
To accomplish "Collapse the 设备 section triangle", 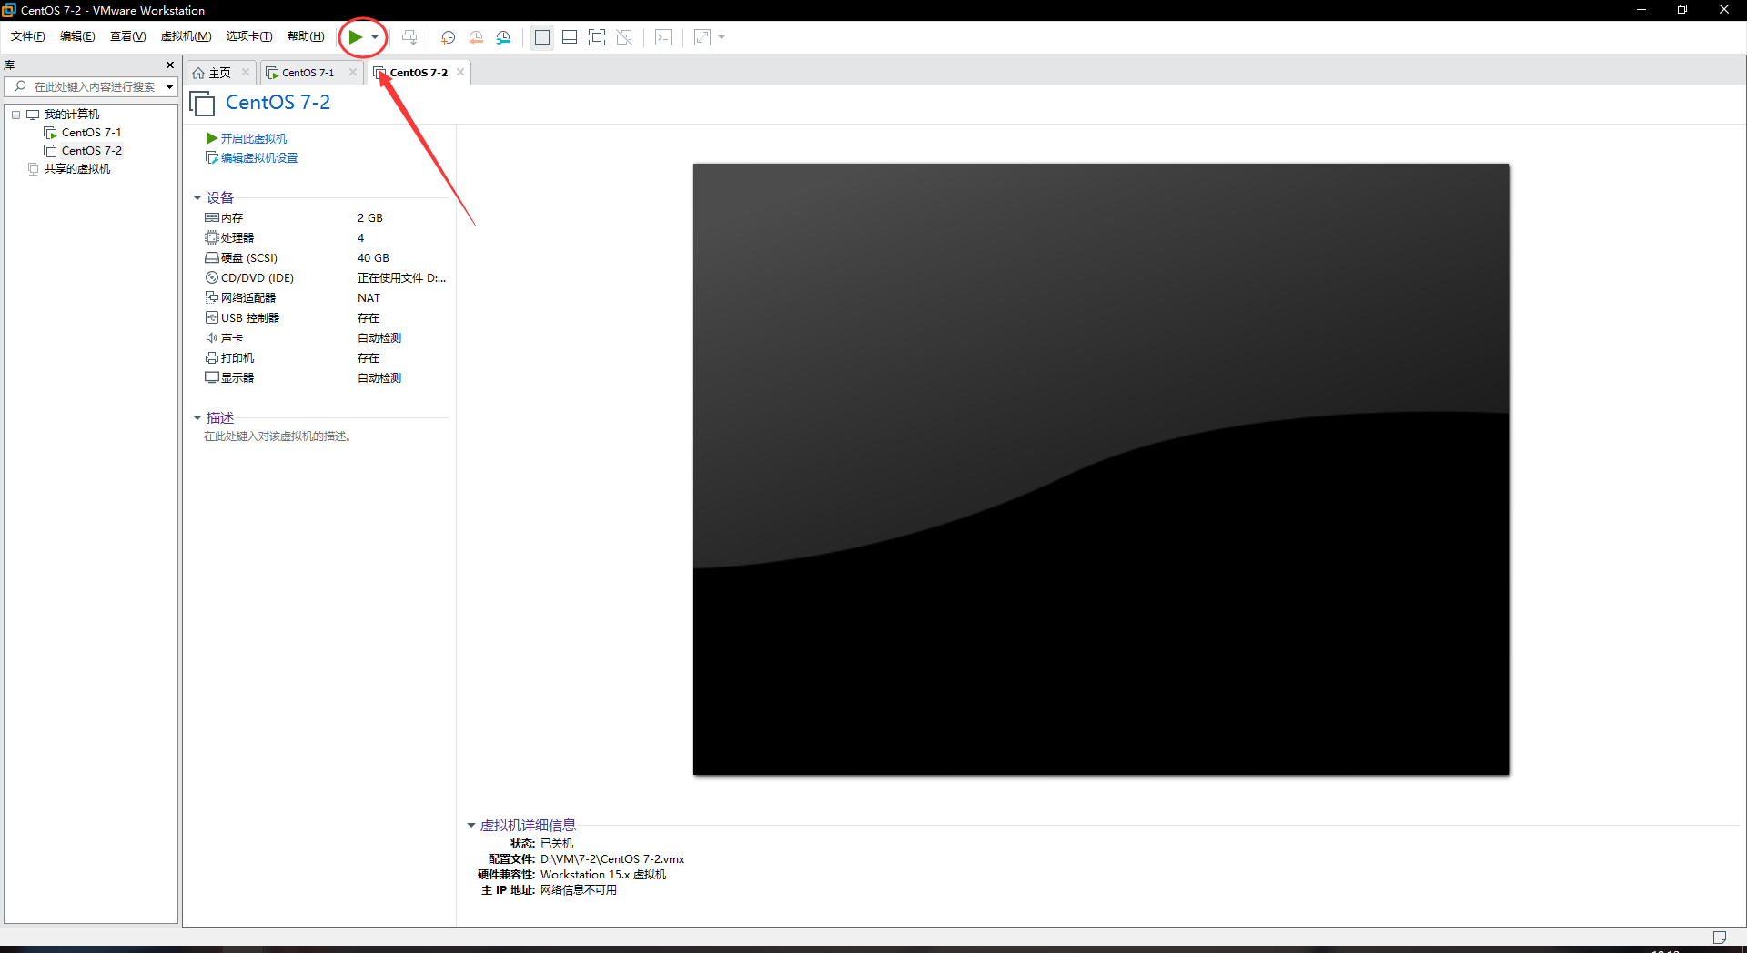I will (197, 198).
